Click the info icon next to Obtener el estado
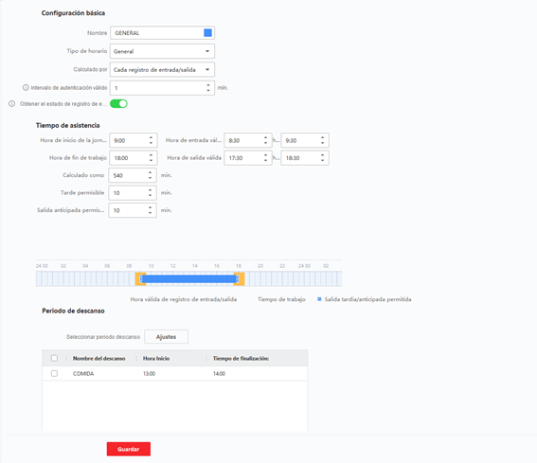The width and height of the screenshot is (537, 463). [11, 104]
